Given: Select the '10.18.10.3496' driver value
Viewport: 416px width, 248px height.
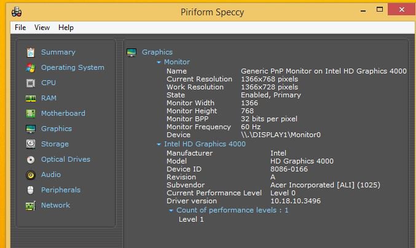Looking at the screenshot, I should [296, 201].
